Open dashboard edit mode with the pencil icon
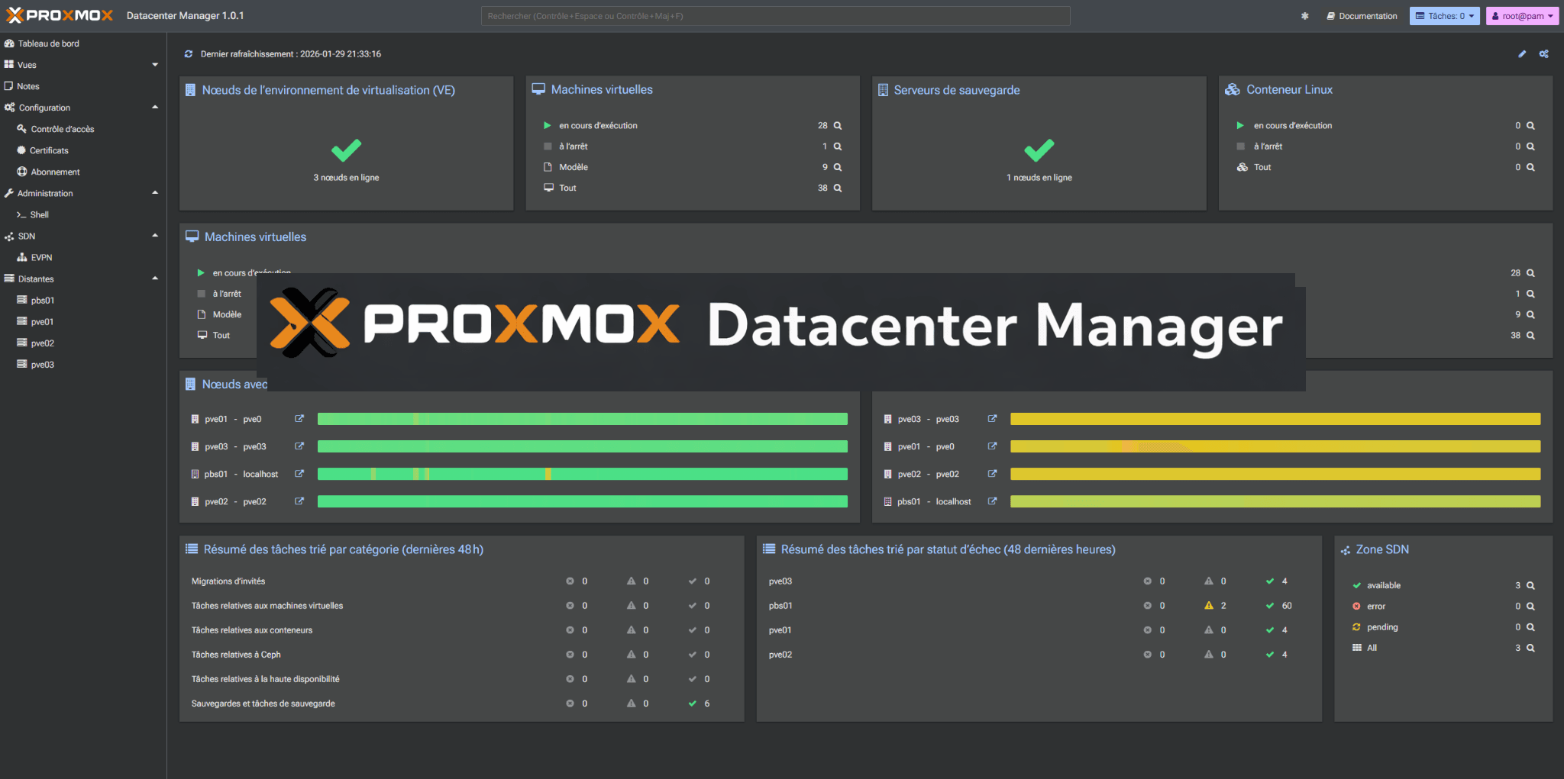Screen dimensions: 1564x779 coord(1521,53)
